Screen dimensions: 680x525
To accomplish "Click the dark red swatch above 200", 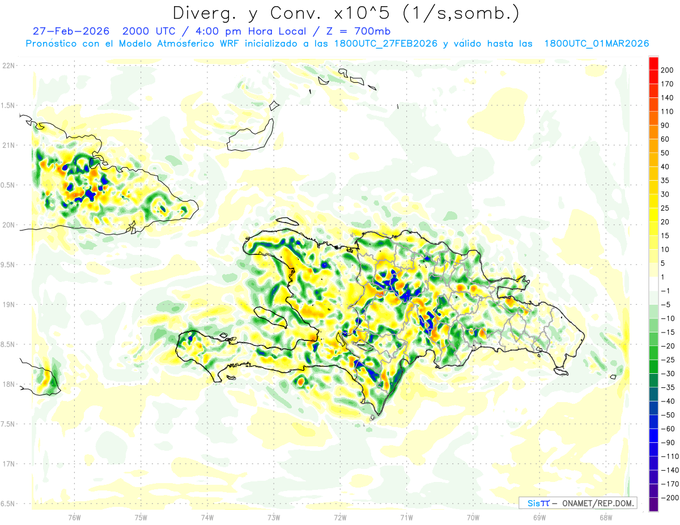I will 653,63.
